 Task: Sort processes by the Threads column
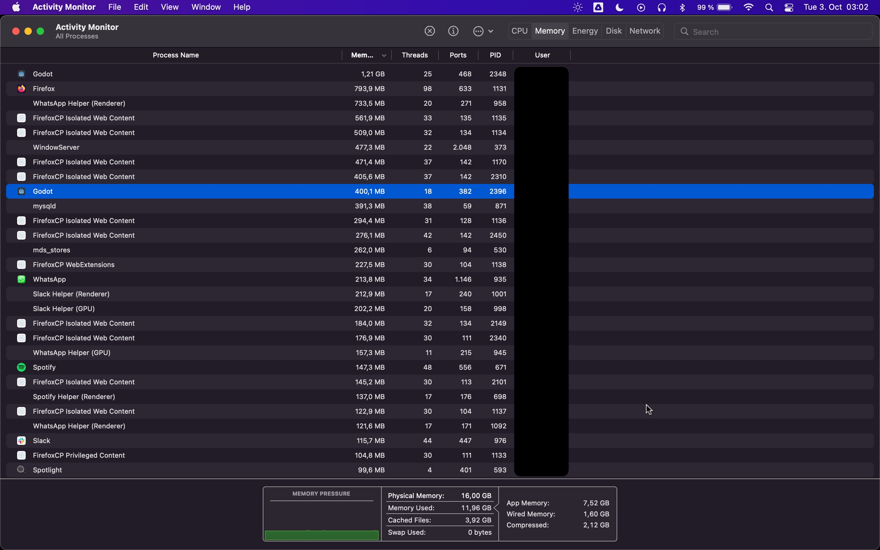coord(415,55)
